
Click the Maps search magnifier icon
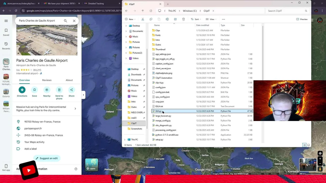tap(65, 21)
